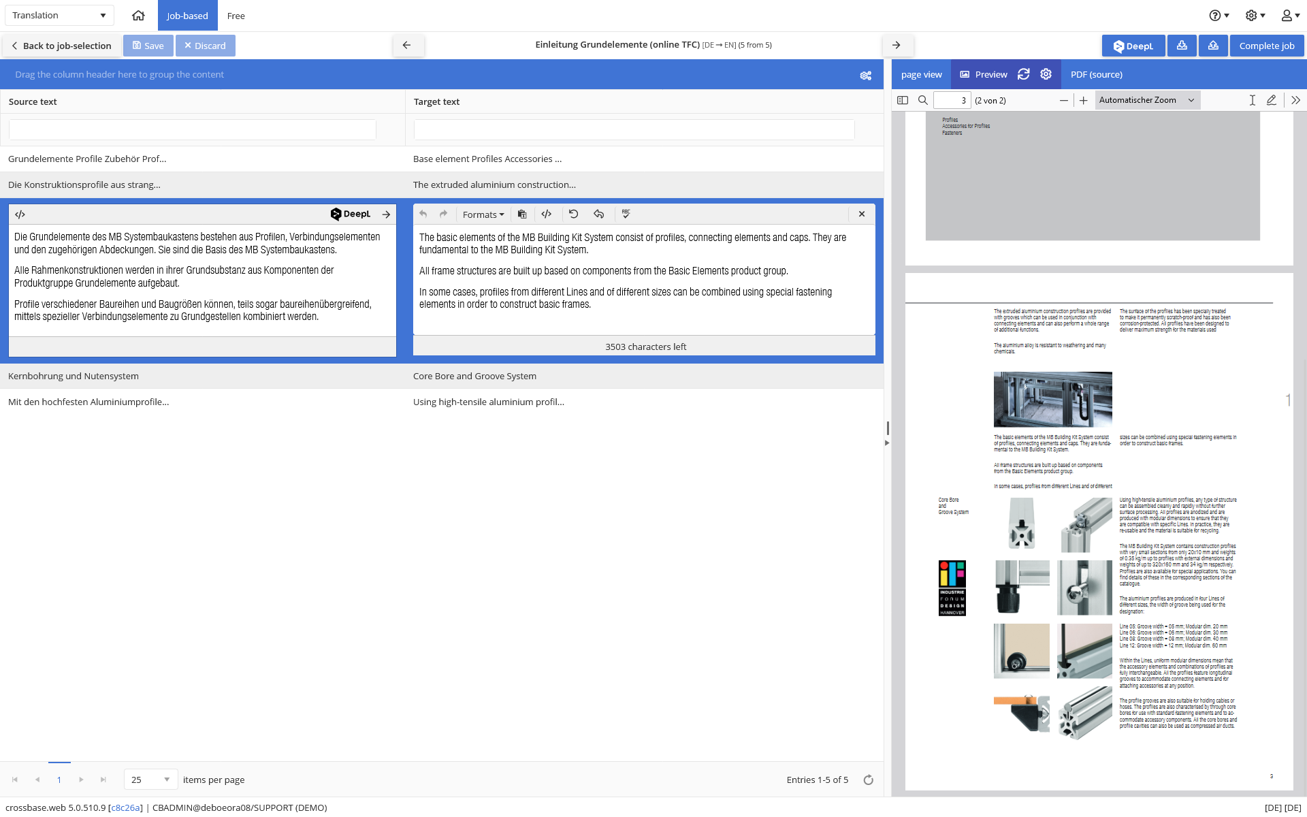
Task: Run spell check in target editor
Action: pyautogui.click(x=626, y=214)
